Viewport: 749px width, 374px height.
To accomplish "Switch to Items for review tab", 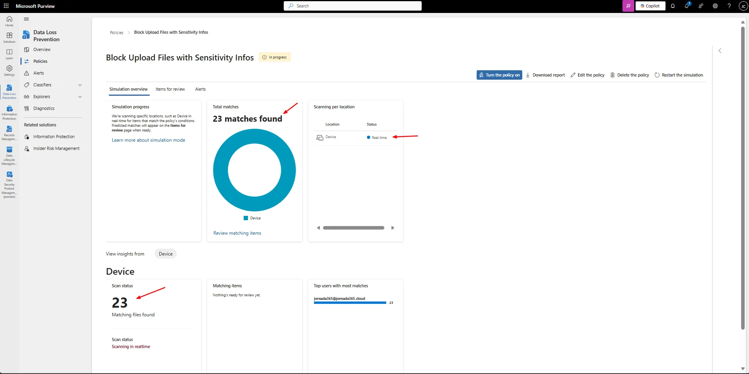I will (170, 89).
